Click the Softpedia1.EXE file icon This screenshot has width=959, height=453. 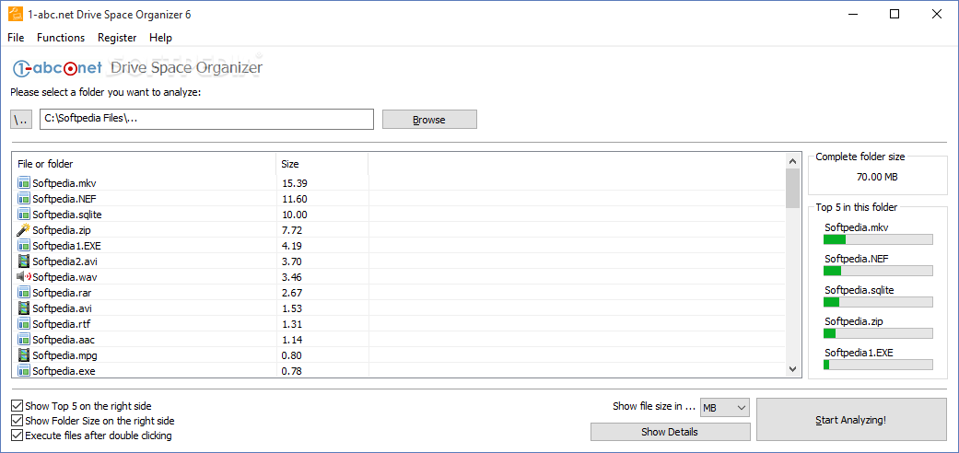pos(24,245)
